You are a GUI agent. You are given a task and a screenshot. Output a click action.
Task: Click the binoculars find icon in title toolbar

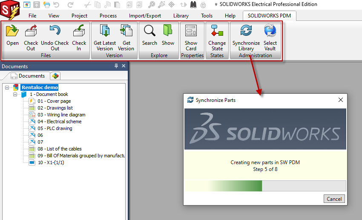click(193, 5)
